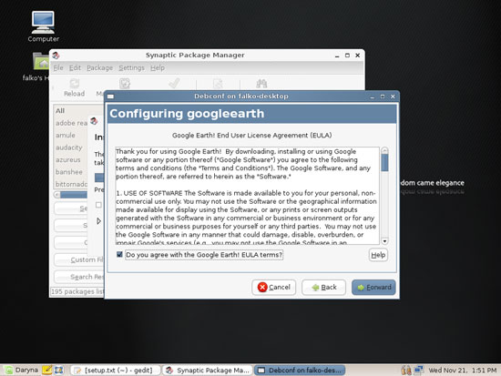Open falko's Home folder icon

click(x=41, y=61)
